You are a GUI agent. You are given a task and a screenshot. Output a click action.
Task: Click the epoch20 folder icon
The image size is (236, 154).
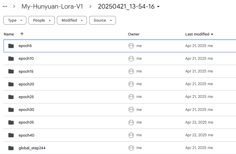pos(11,84)
